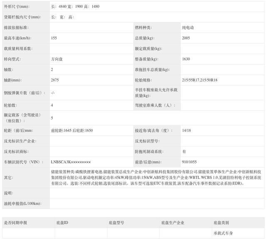
Task: Select the leaf spring value -/-
Action: click(x=53, y=93)
